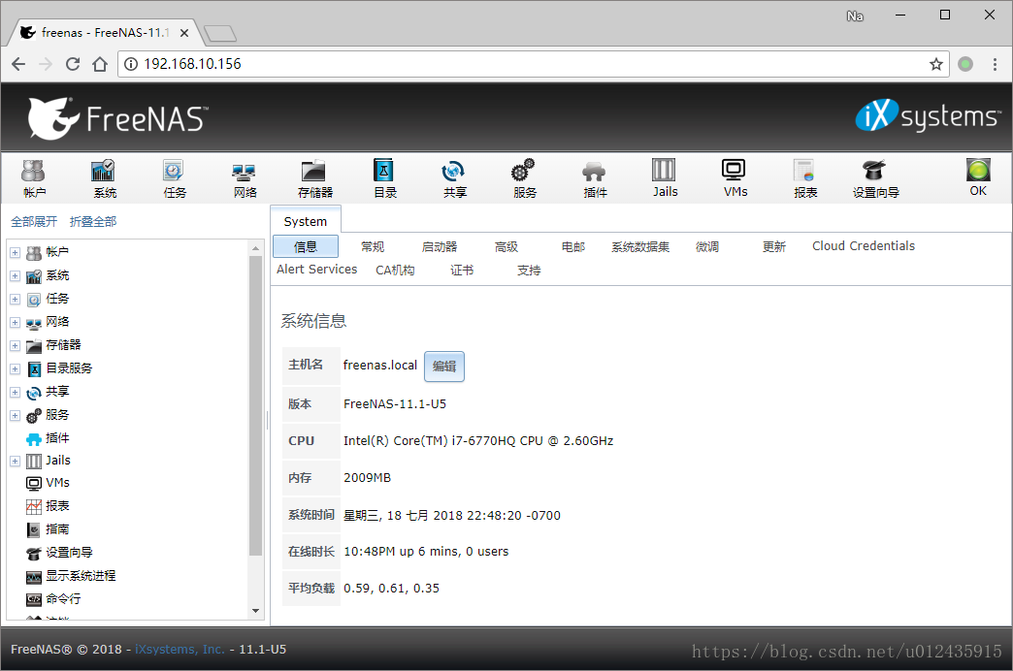This screenshot has width=1013, height=671.
Task: Expand the Jails tree node
Action: click(15, 462)
